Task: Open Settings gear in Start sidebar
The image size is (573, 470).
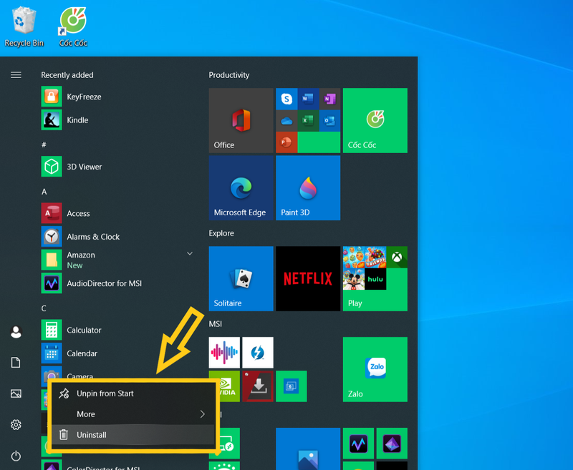Action: tap(16, 425)
